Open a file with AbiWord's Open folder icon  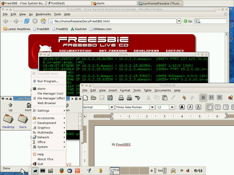(x=94, y=98)
